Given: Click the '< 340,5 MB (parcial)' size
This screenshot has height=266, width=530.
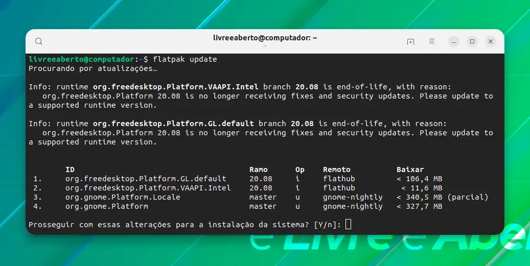Looking at the screenshot, I should coord(443,197).
